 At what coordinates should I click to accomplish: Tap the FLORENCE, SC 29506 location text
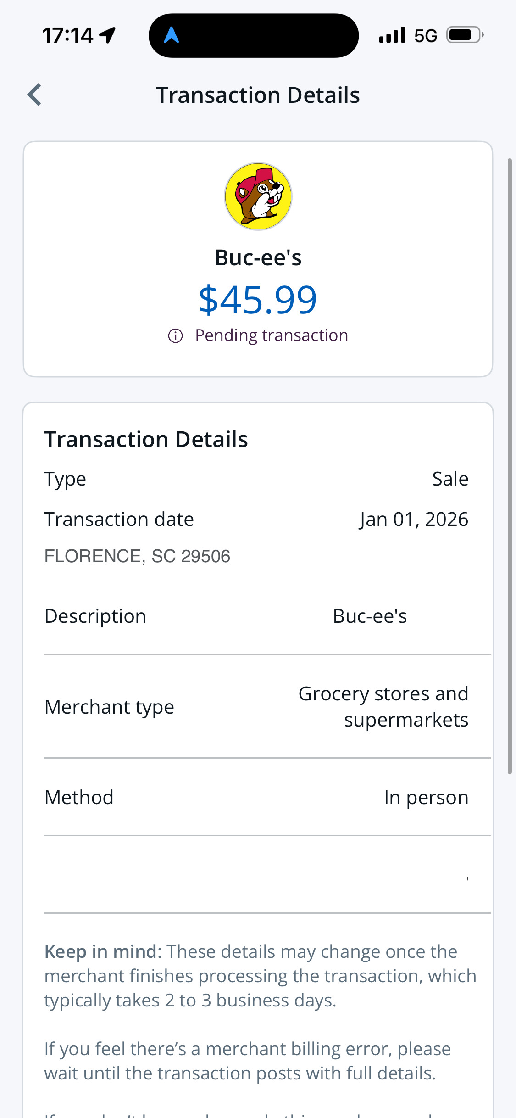(x=137, y=556)
